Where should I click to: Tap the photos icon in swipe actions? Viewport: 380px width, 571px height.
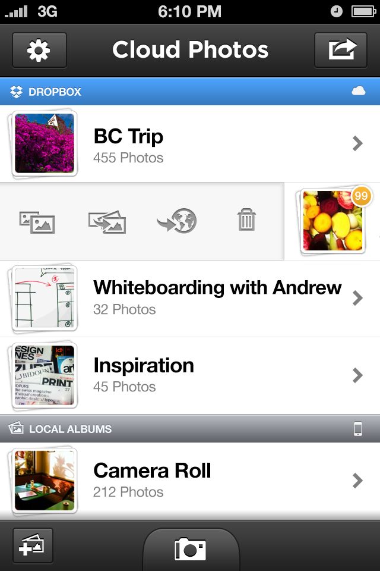coord(37,222)
